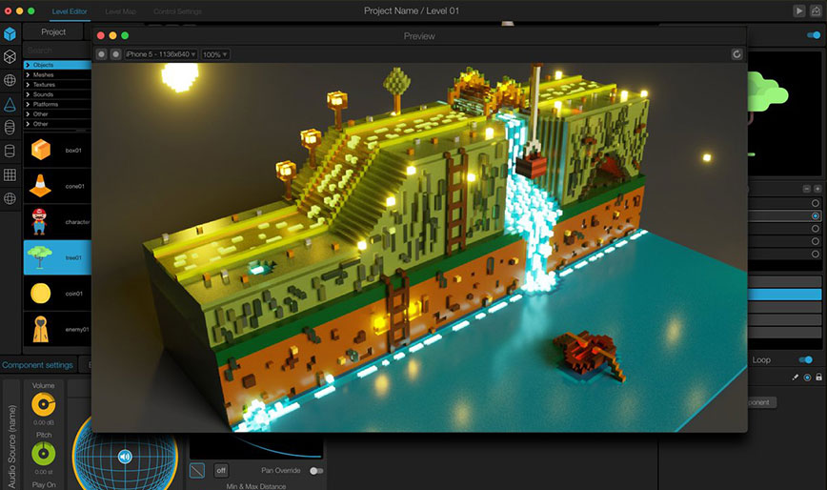Click the speaker icon on audio sphere
The height and width of the screenshot is (490, 827).
coord(125,457)
